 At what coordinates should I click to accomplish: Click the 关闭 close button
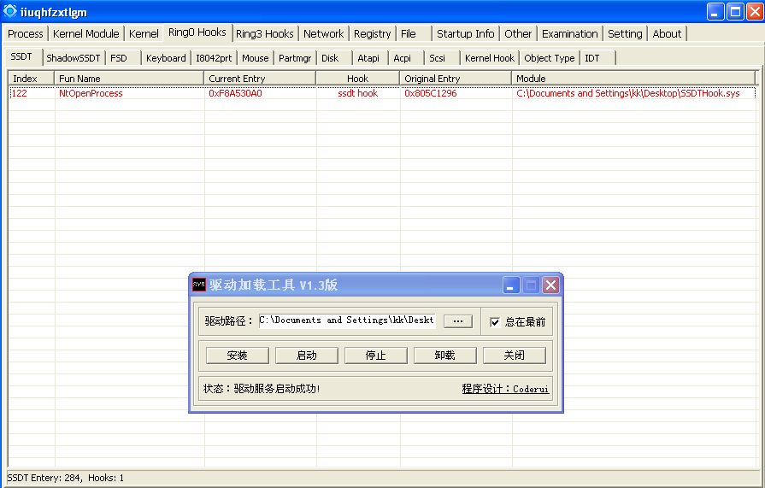click(x=515, y=356)
